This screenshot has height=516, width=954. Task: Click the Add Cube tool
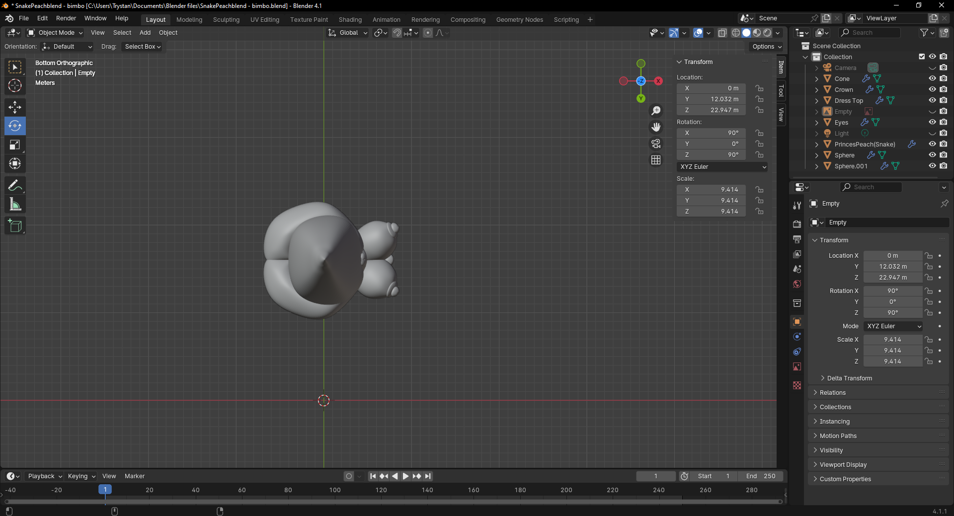pos(15,225)
